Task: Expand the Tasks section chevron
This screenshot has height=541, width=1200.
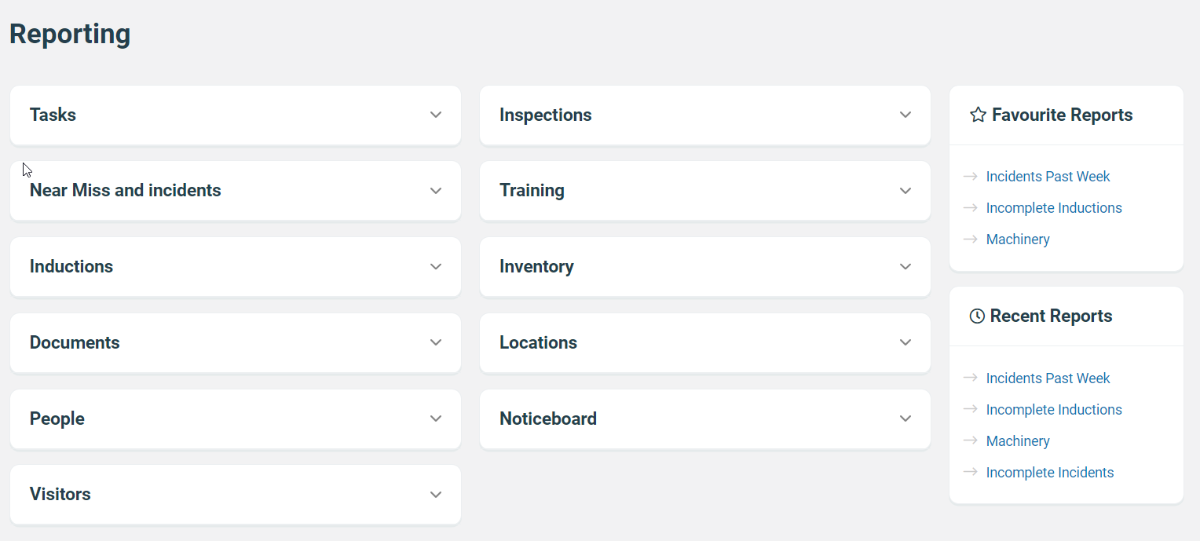Action: 436,115
